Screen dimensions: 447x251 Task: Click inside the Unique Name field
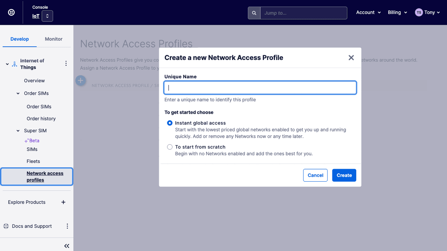tap(260, 88)
